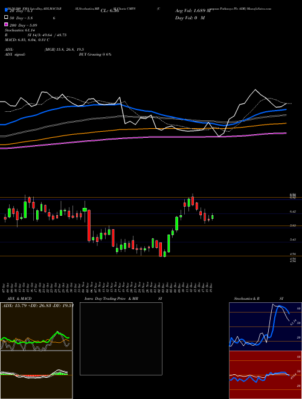Click the 'Stochastics & R' panel heading

click(x=246, y=299)
